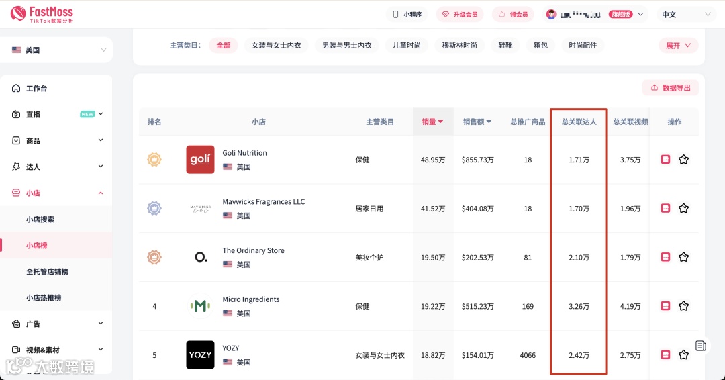Favorite Goli Nutrition with the star
The width and height of the screenshot is (725, 380).
[x=684, y=160]
